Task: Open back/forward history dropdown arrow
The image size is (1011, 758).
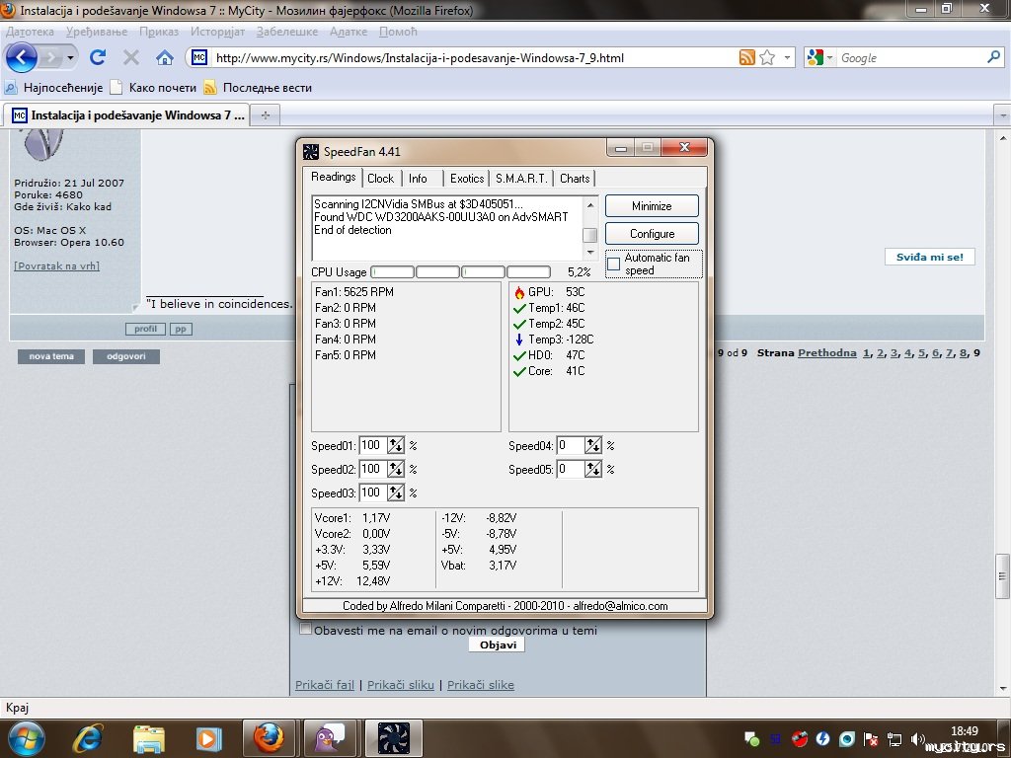Action: pyautogui.click(x=70, y=58)
